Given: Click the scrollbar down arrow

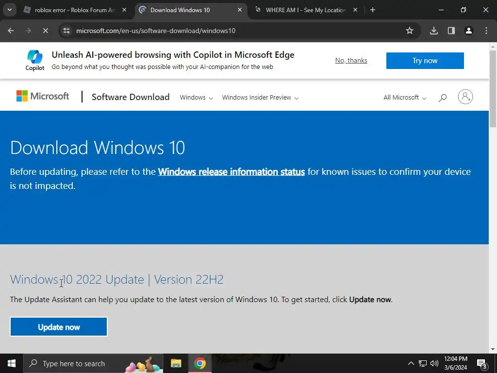Looking at the screenshot, I should [493, 349].
